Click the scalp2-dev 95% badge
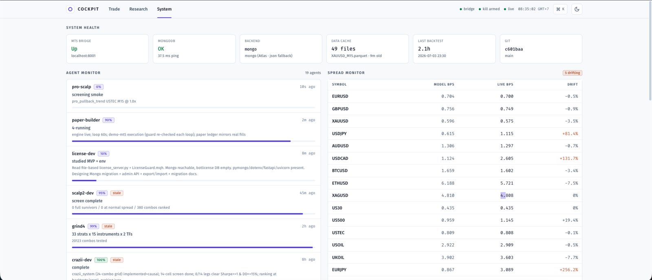Image resolution: width=652 pixels, height=280 pixels. coord(102,193)
